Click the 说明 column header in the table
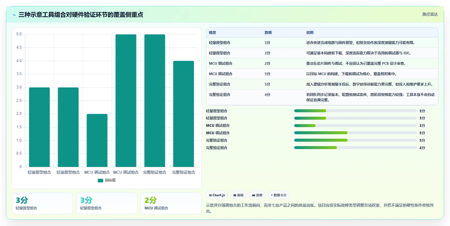This screenshot has height=226, width=450. [310, 33]
